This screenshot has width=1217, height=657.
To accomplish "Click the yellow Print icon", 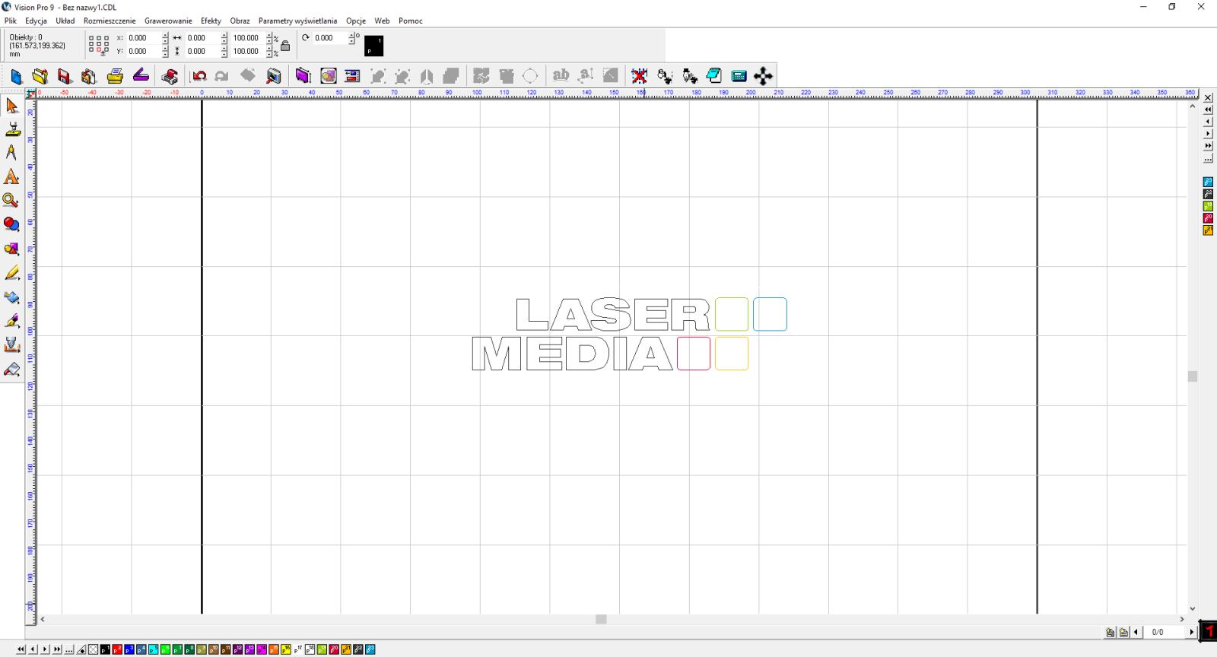I will [115, 76].
